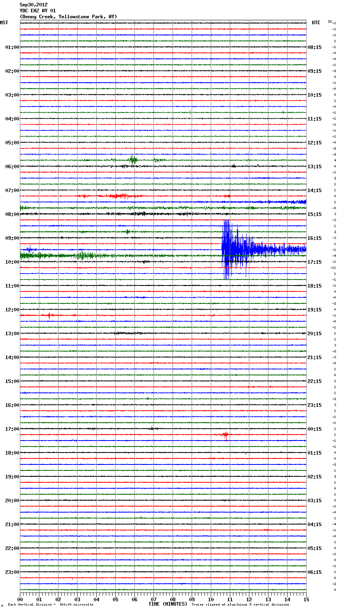Click the 21:15 UTC time label
This screenshot has height=610, width=338.
pos(315,357)
